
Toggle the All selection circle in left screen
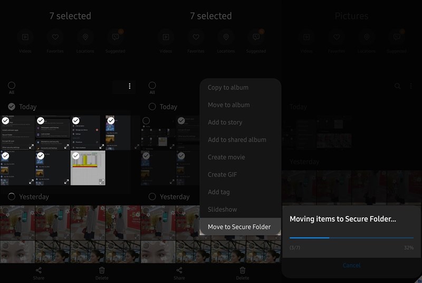pos(12,85)
